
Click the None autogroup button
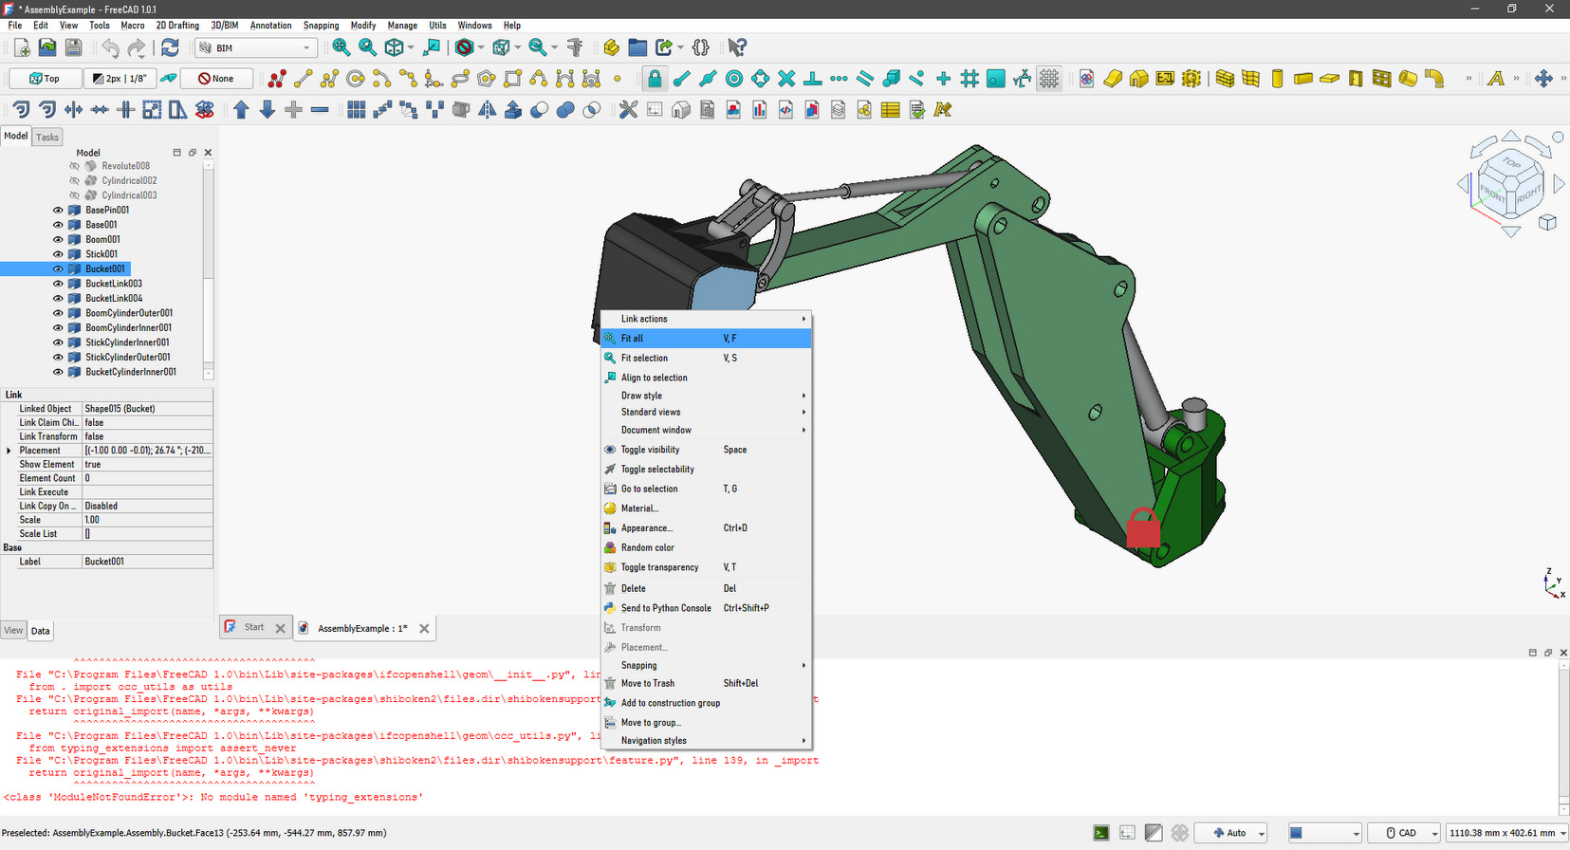pos(216,79)
